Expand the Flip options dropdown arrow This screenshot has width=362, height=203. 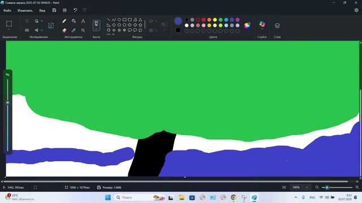point(42,30)
